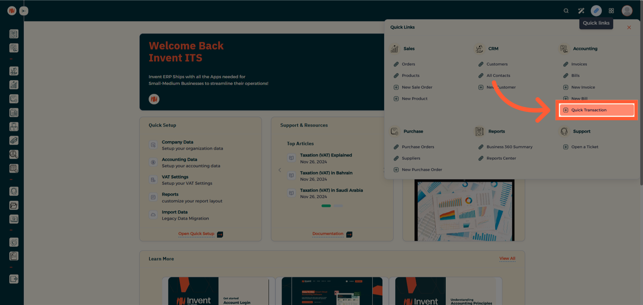Click Open Quick Setup link

click(196, 234)
